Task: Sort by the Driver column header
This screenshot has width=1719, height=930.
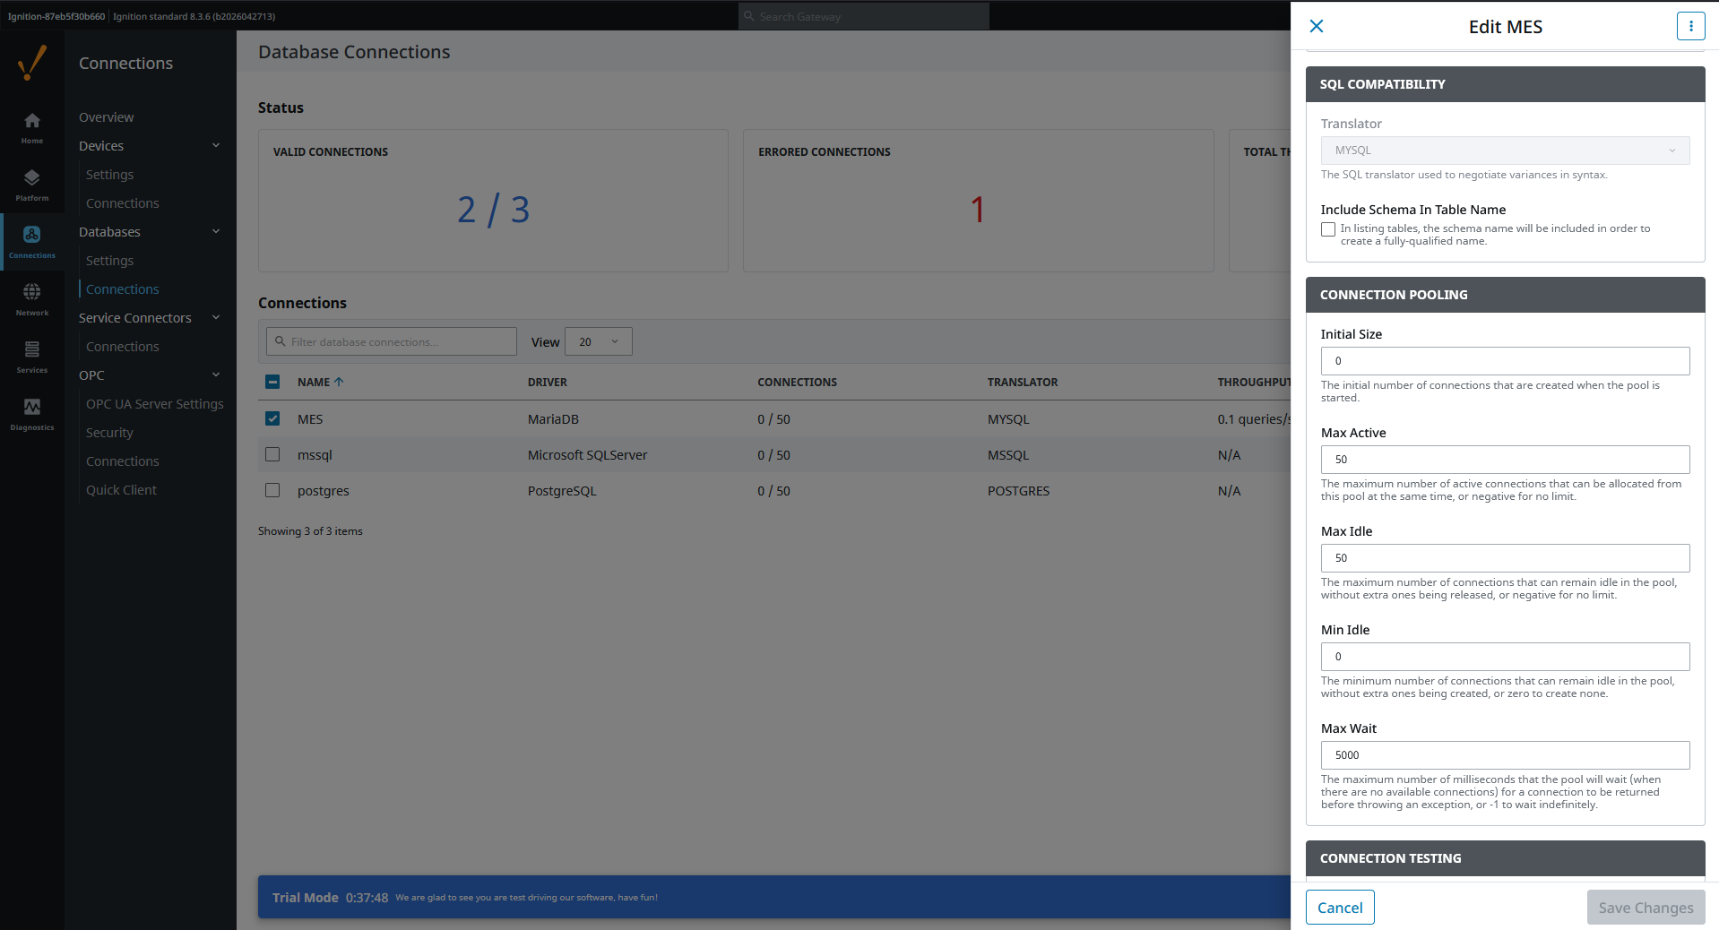Action: pyautogui.click(x=547, y=382)
